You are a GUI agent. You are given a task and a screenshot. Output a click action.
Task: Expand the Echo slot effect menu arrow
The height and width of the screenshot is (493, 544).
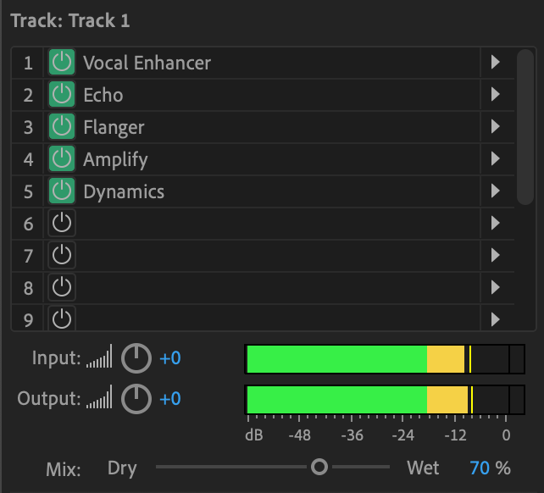496,94
